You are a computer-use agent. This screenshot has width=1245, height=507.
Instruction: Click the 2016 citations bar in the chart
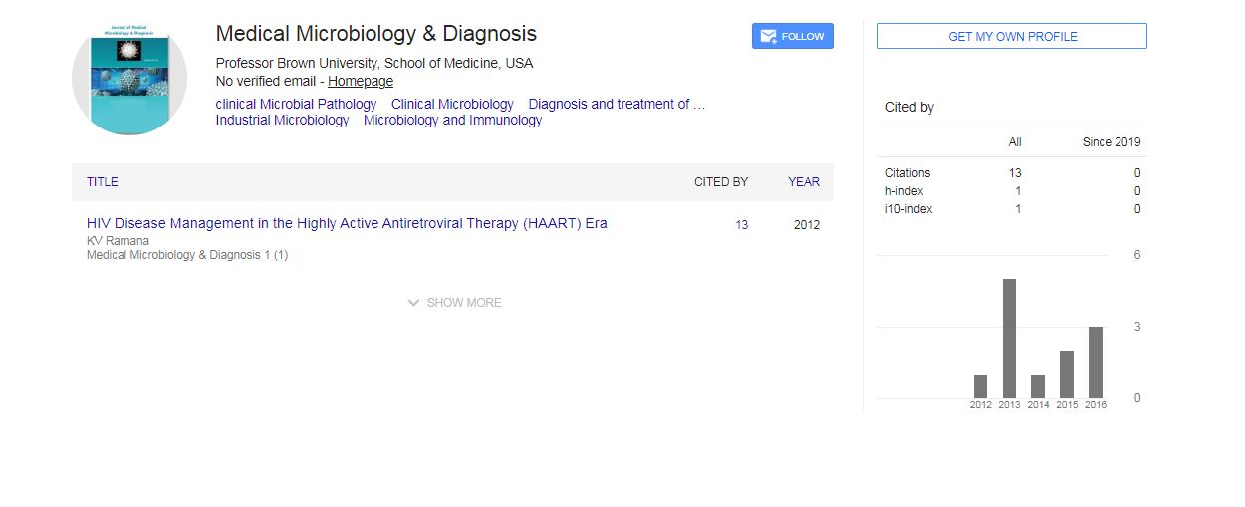(x=1096, y=363)
